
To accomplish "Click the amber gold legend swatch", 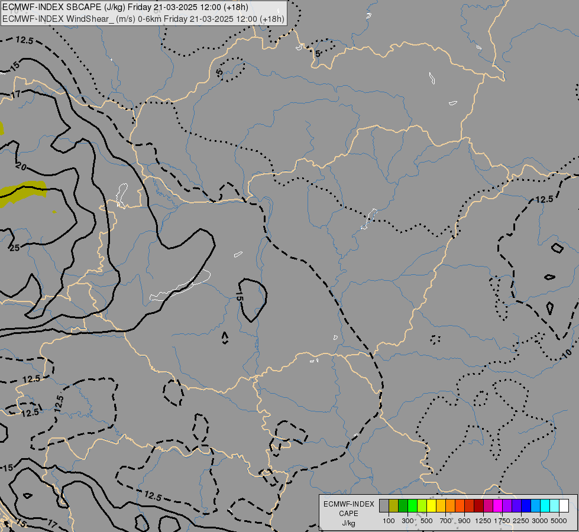I will click(441, 506).
